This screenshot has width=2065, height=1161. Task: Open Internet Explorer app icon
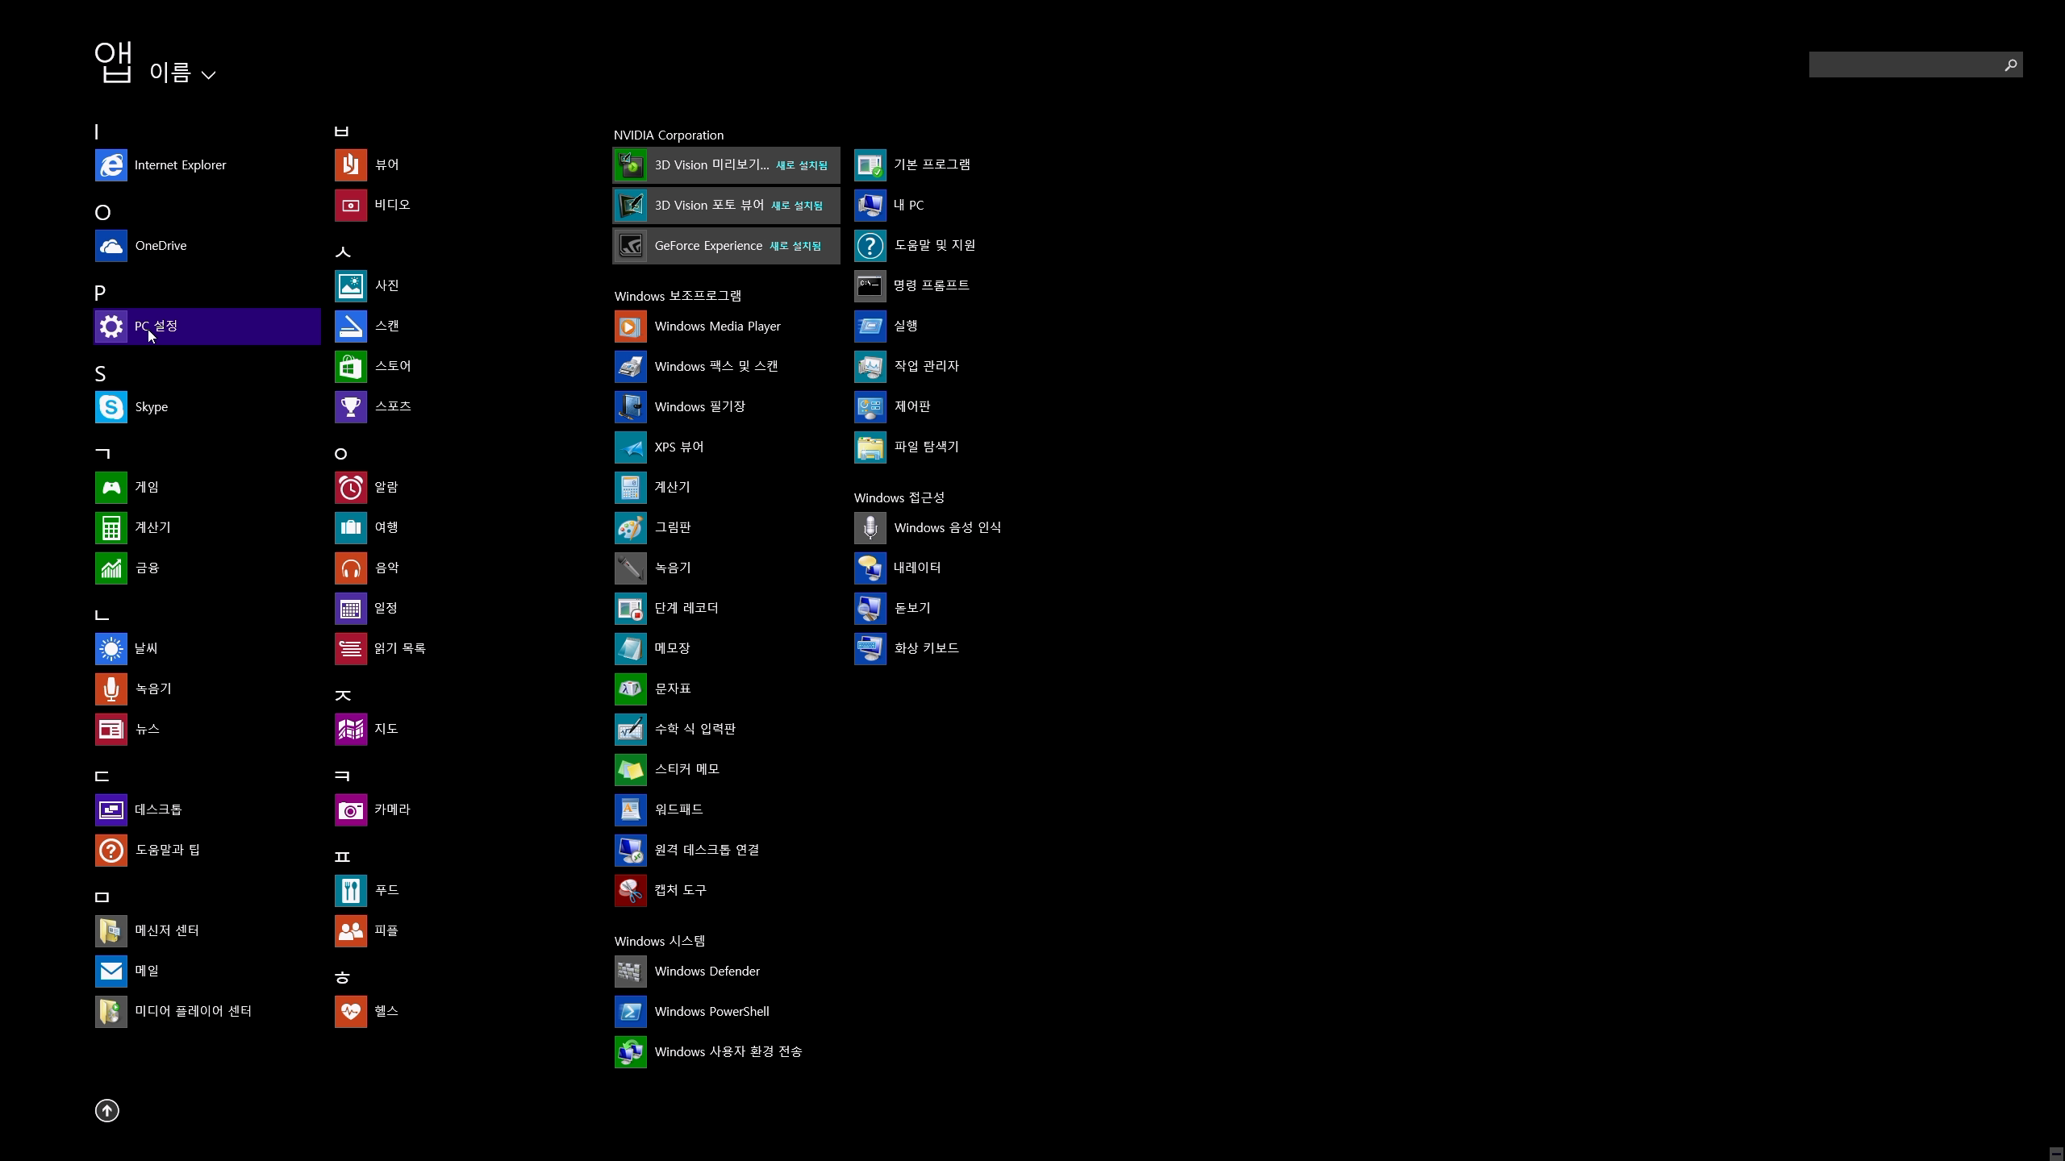(111, 165)
